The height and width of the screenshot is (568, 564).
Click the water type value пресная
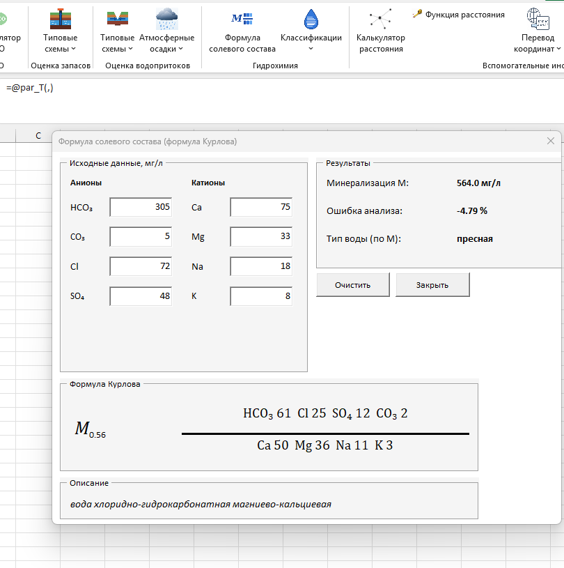click(x=475, y=239)
